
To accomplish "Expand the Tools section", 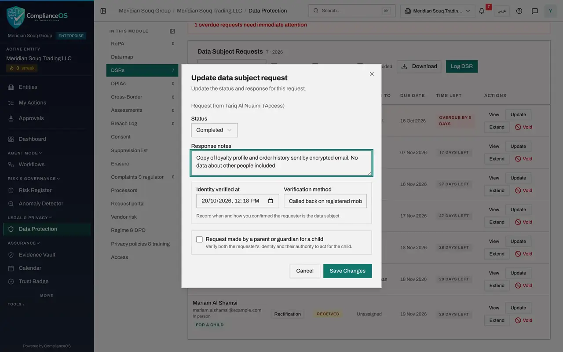I will click(16, 304).
